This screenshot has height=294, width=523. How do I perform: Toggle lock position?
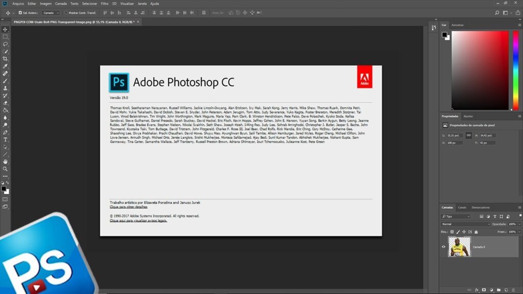point(464,232)
